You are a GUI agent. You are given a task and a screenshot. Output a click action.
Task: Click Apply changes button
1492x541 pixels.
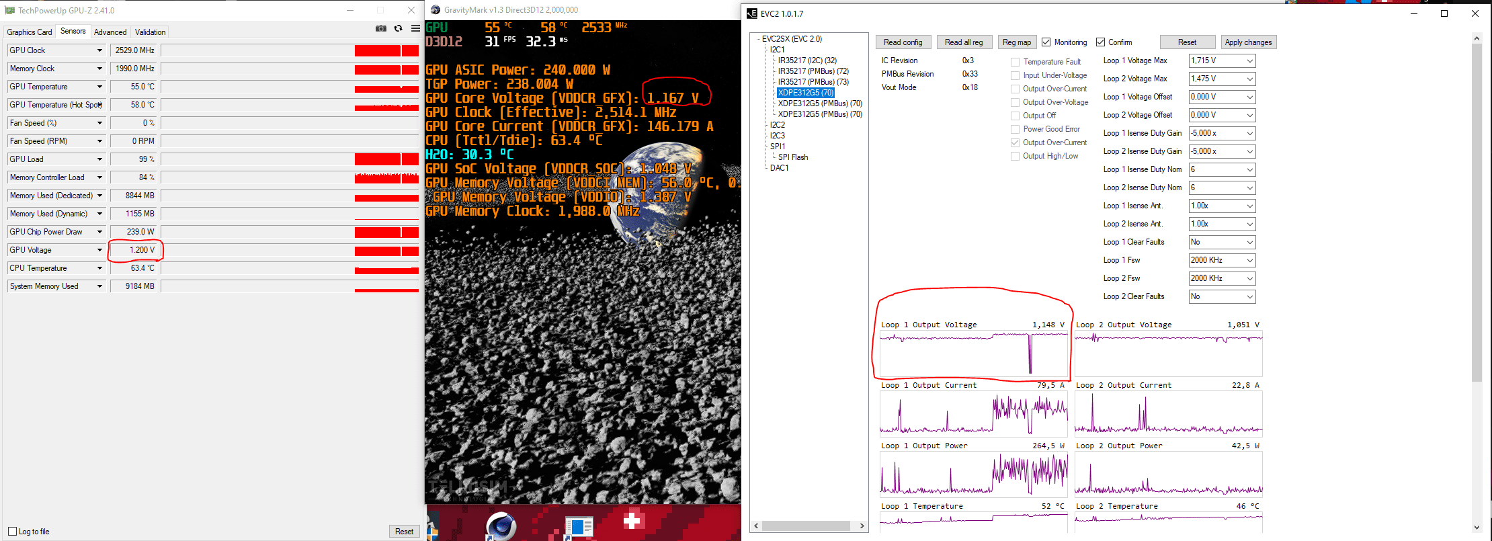coord(1248,42)
